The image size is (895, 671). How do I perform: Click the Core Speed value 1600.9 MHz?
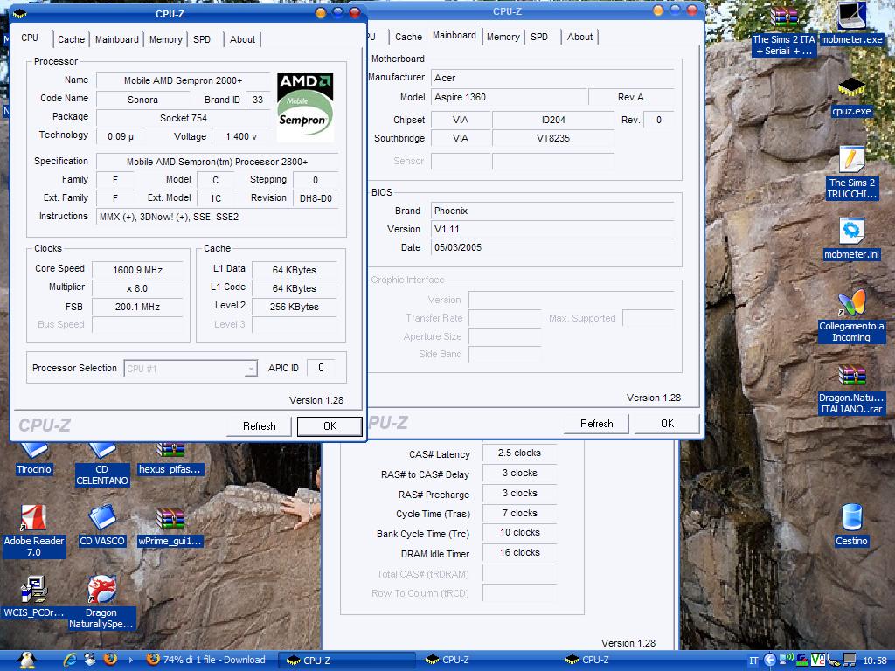pos(137,270)
